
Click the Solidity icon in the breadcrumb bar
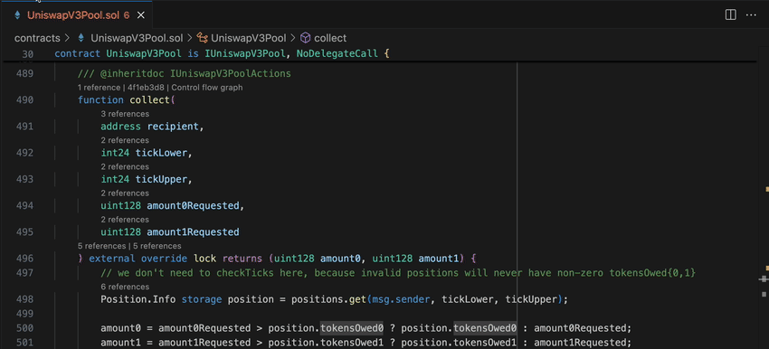point(81,38)
